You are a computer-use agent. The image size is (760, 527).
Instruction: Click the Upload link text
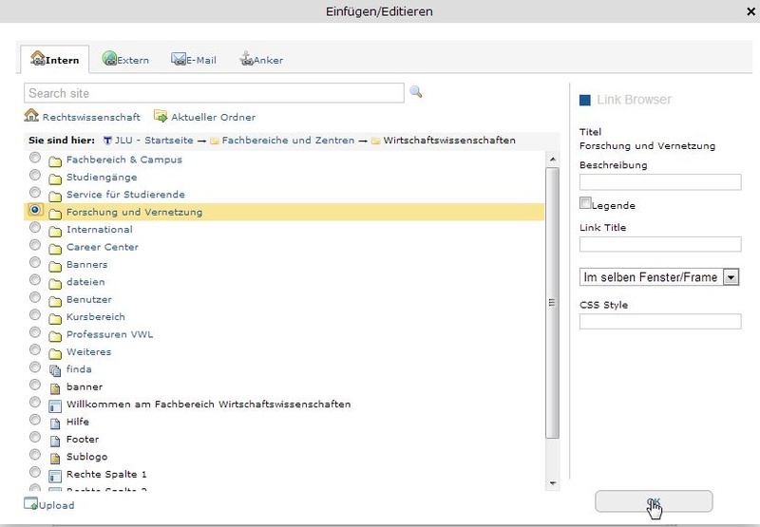pyautogui.click(x=56, y=505)
